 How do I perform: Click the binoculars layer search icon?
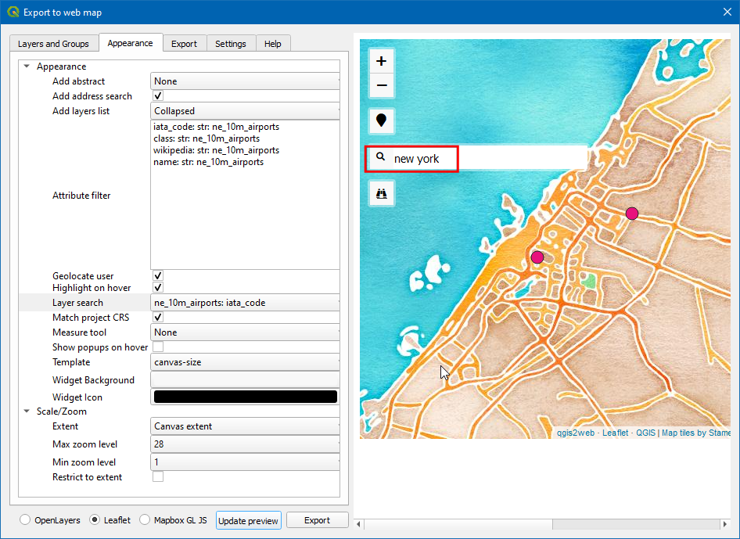382,193
